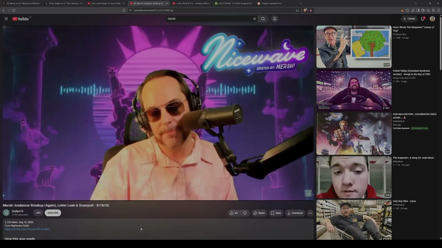Open the media control music note icon

pyautogui.click(x=413, y=10)
